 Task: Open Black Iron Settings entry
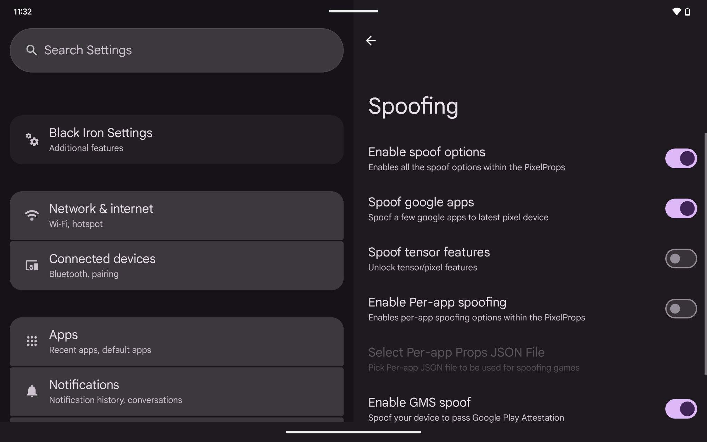pos(177,140)
